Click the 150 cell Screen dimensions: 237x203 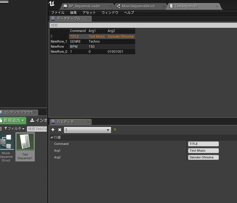[x=91, y=47]
